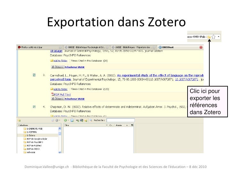233x175 pixels.
Task: Focus the Recherche search field
Action: (121, 120)
